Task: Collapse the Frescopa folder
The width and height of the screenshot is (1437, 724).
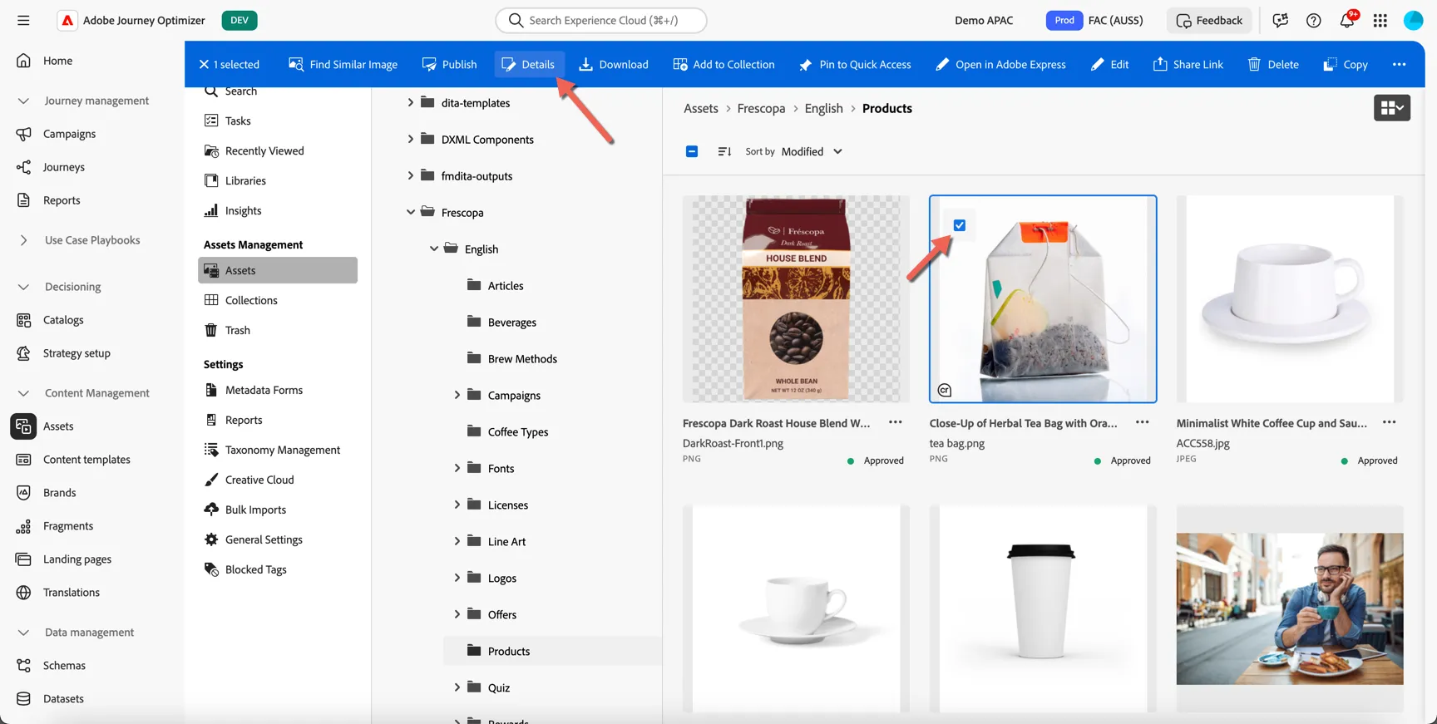Action: click(410, 212)
